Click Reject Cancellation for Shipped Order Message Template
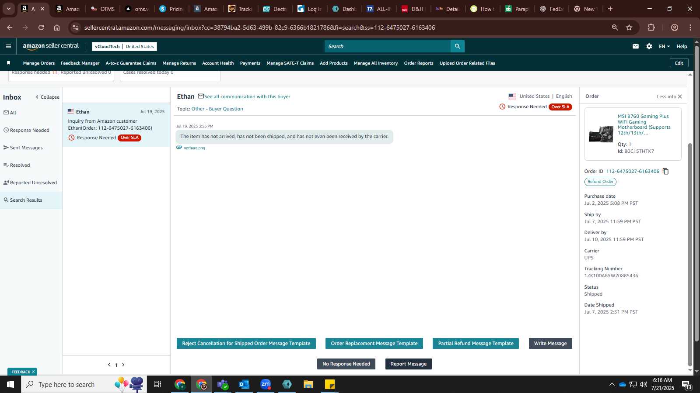The width and height of the screenshot is (700, 393). tap(246, 344)
